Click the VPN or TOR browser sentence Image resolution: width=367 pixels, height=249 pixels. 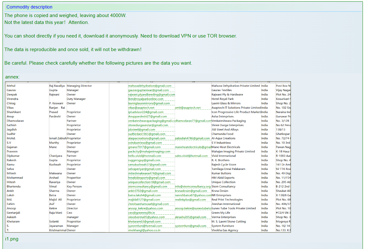click(x=120, y=36)
